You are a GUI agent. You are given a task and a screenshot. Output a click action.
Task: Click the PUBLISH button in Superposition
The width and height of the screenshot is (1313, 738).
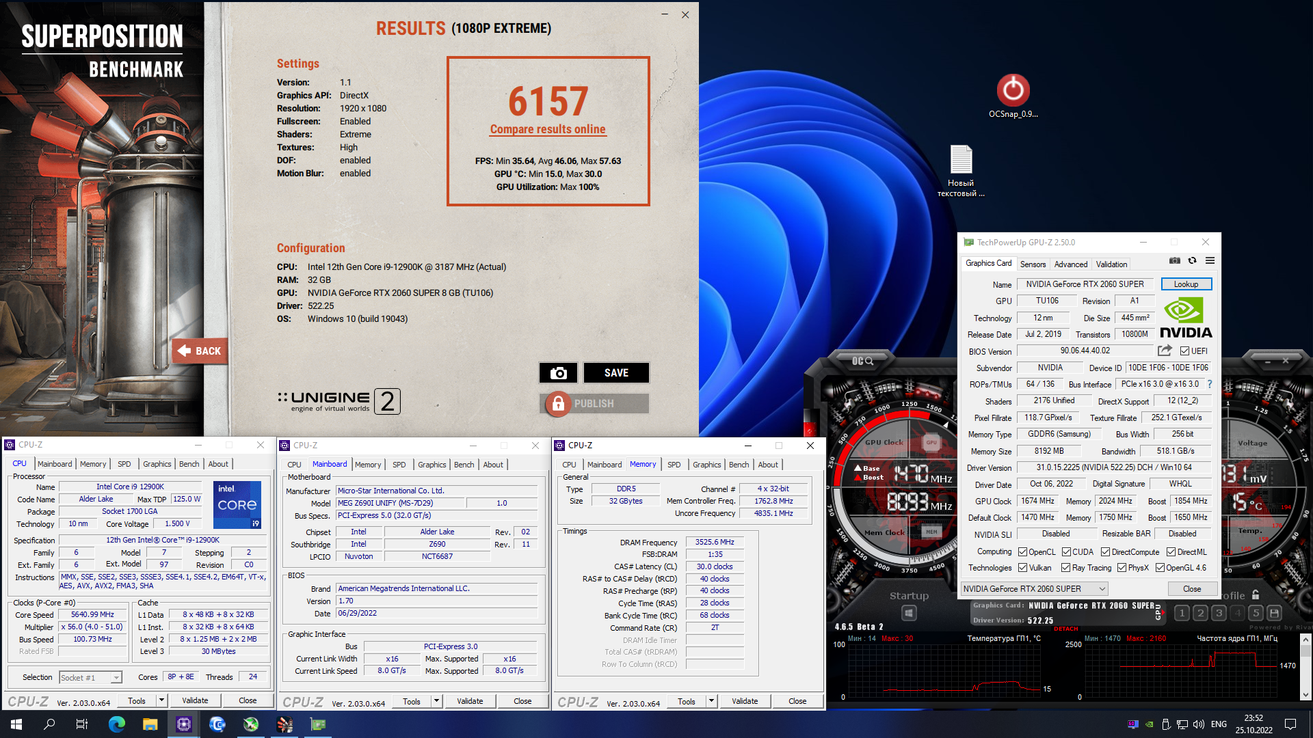click(595, 404)
